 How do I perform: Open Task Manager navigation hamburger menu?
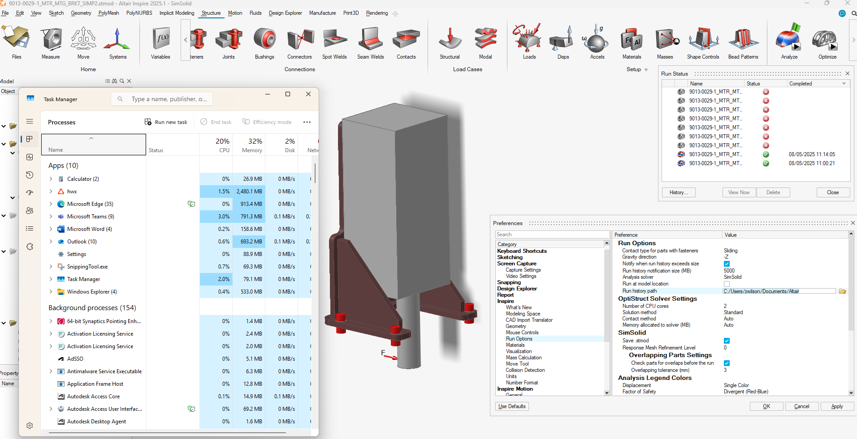coord(30,121)
